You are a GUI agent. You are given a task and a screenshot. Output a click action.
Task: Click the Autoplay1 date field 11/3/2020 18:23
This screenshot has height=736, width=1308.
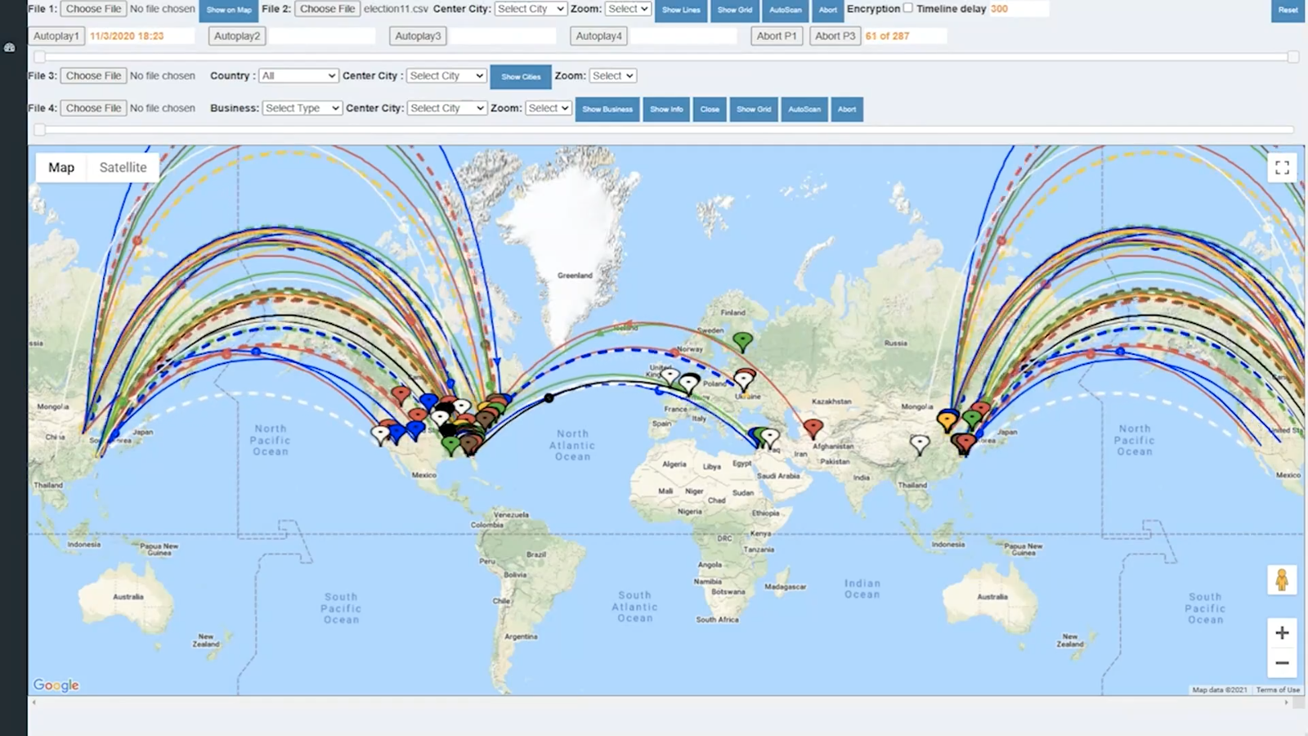point(141,36)
